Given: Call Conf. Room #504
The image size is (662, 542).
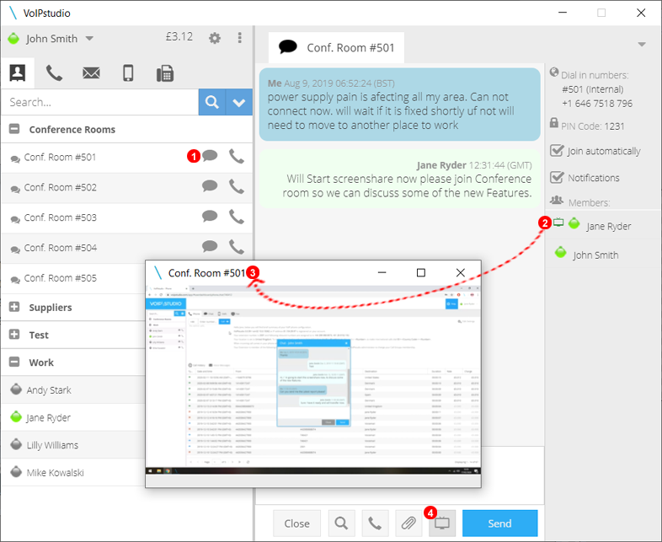Looking at the screenshot, I should (x=237, y=247).
